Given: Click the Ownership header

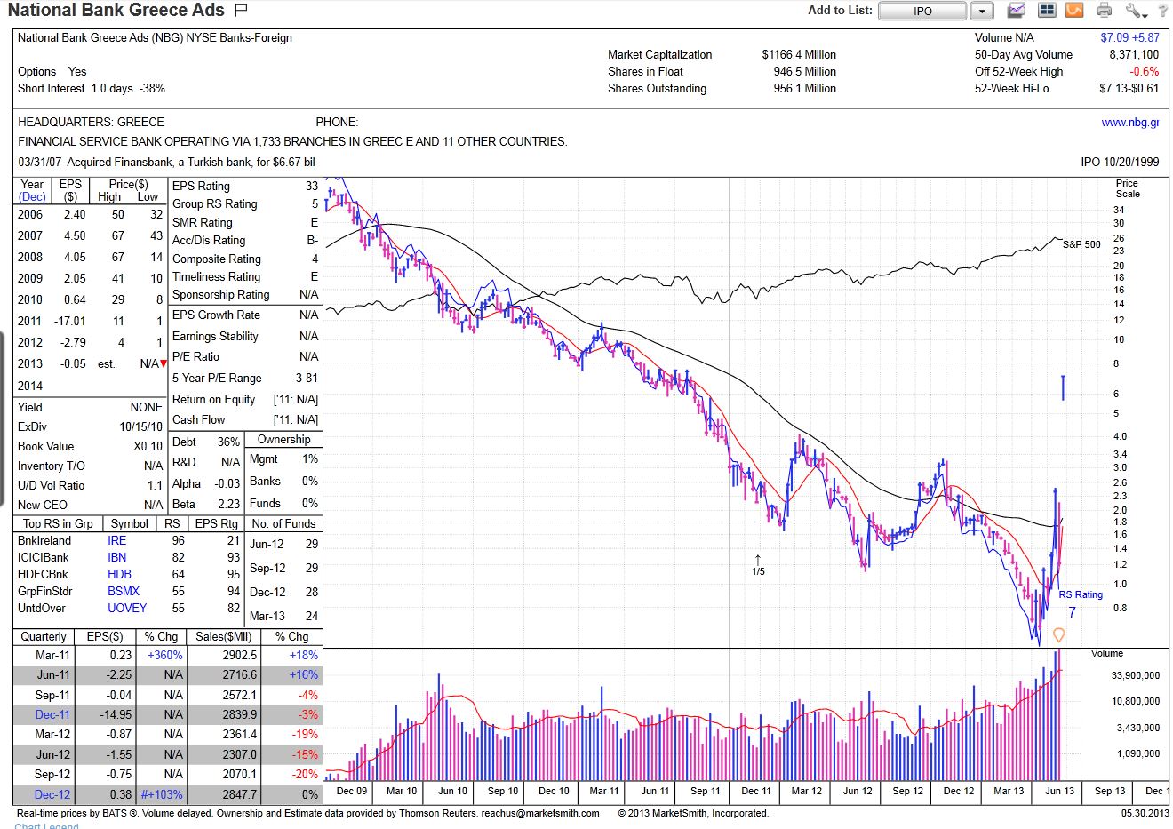Looking at the screenshot, I should point(284,439).
